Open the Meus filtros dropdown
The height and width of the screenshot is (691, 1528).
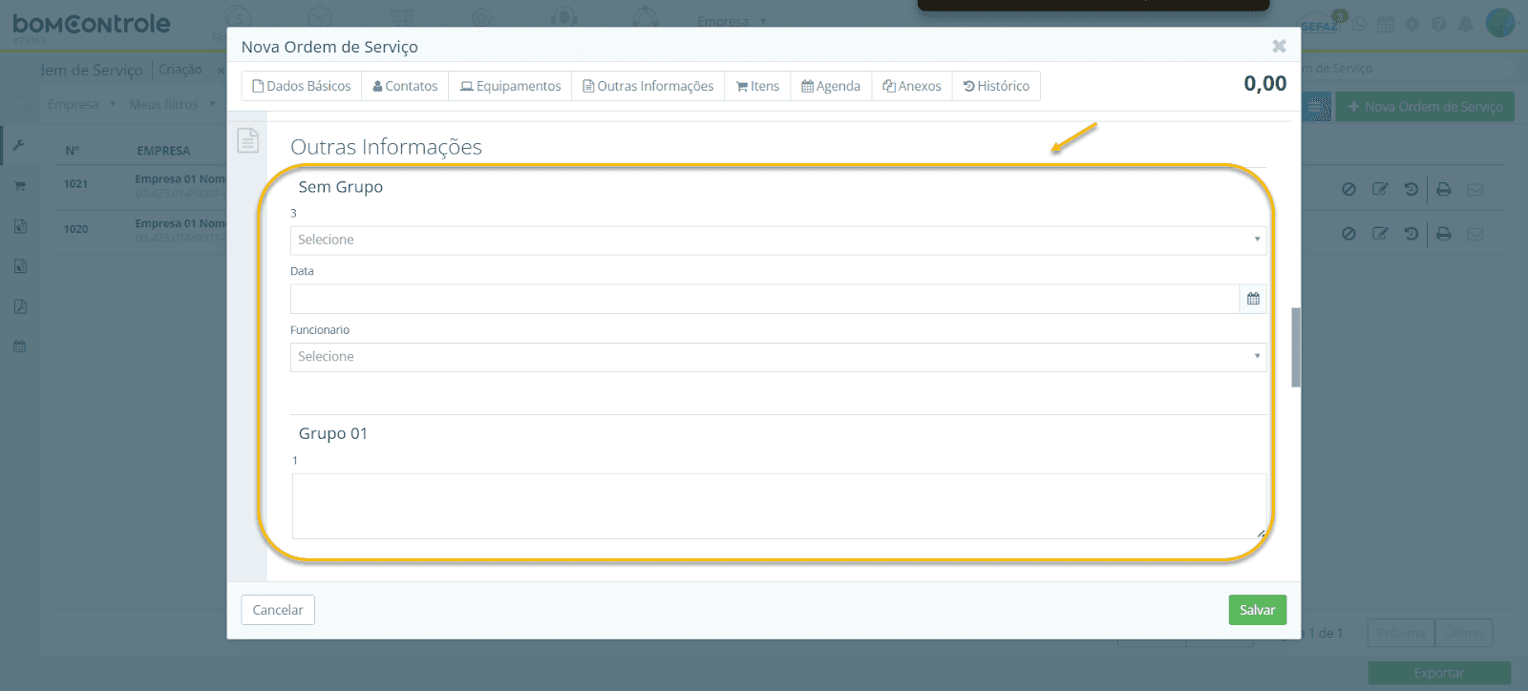tap(172, 104)
